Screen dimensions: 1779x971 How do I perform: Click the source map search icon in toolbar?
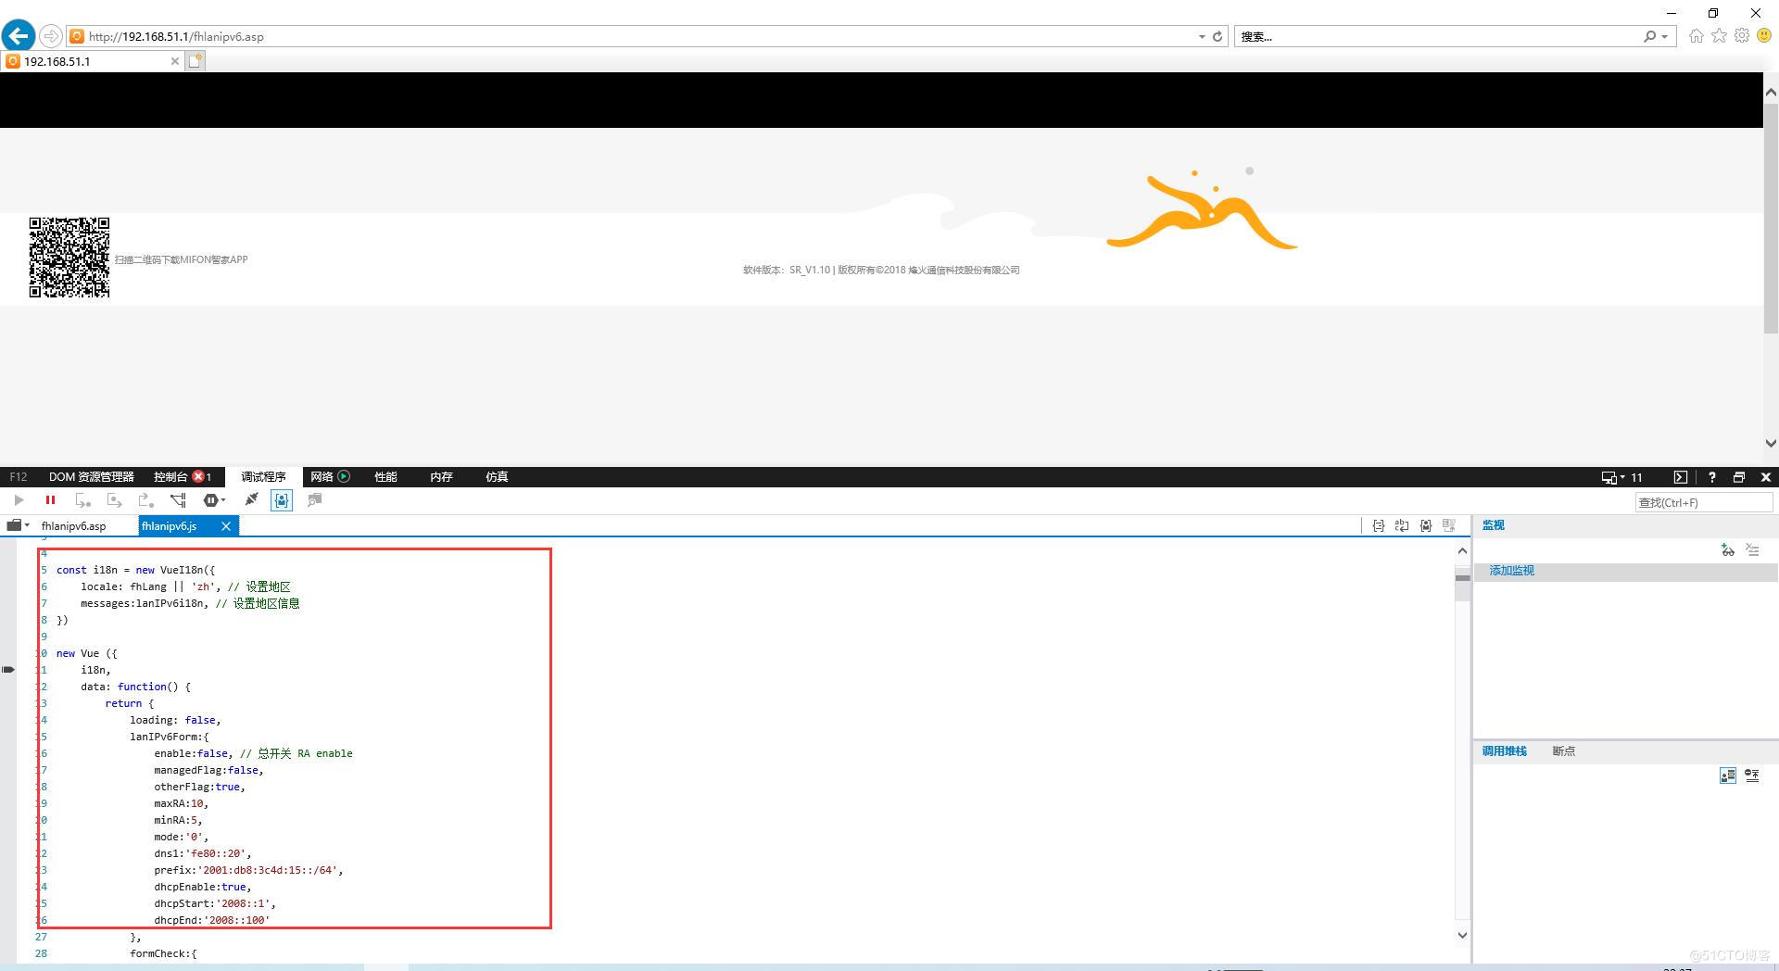pos(314,500)
